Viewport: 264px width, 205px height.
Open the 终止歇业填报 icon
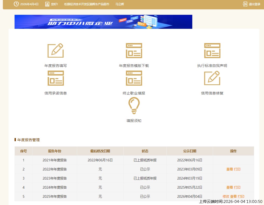pyautogui.click(x=134, y=78)
